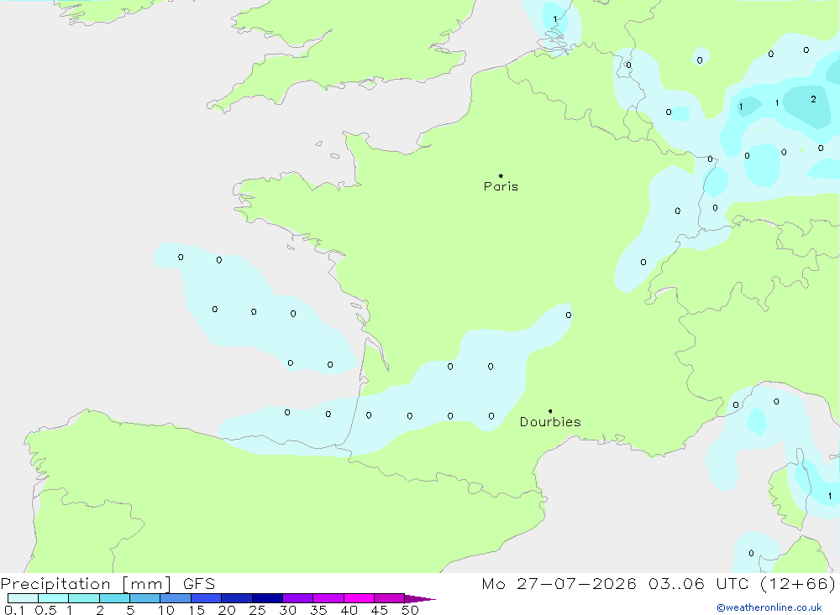
Task: Click the '0.5' legend scale label
Action: tap(45, 610)
